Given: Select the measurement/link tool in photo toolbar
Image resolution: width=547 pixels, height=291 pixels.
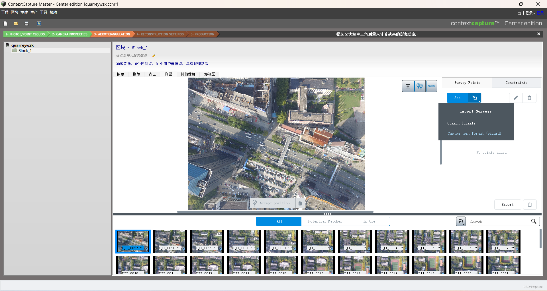Looking at the screenshot, I should click(432, 86).
